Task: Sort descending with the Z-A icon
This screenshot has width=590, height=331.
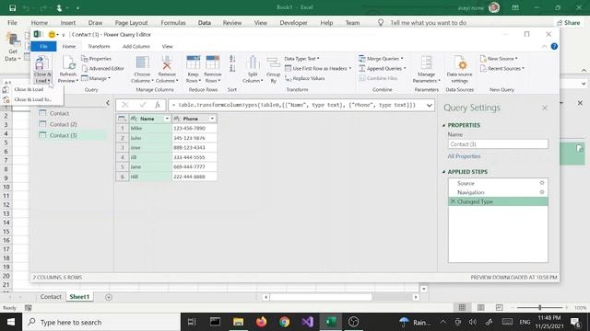Action: pos(232,68)
